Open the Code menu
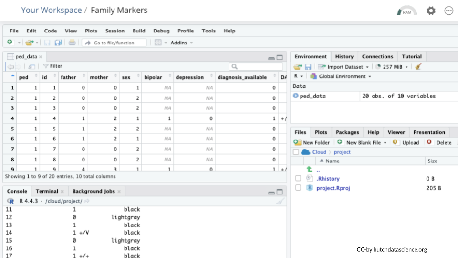 50,31
